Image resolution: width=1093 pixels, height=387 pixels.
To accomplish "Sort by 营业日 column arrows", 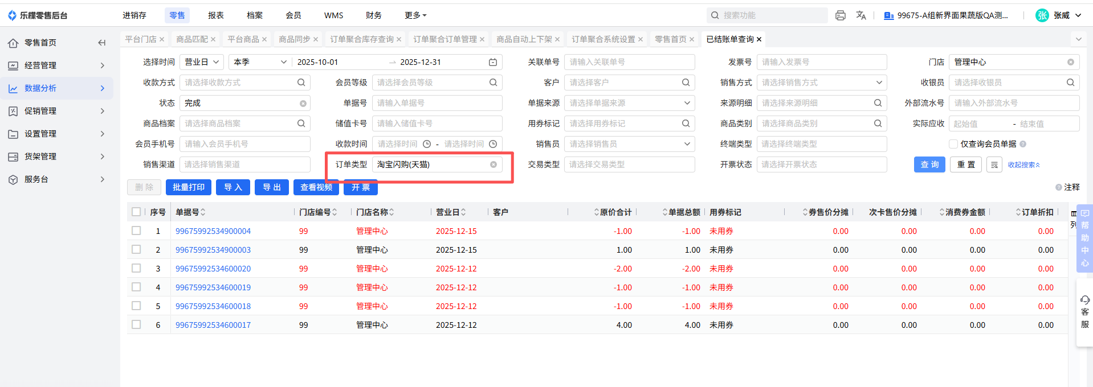I will point(463,212).
